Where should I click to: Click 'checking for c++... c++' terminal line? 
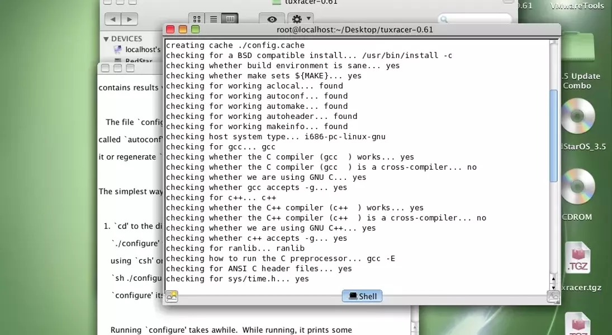[x=221, y=197]
